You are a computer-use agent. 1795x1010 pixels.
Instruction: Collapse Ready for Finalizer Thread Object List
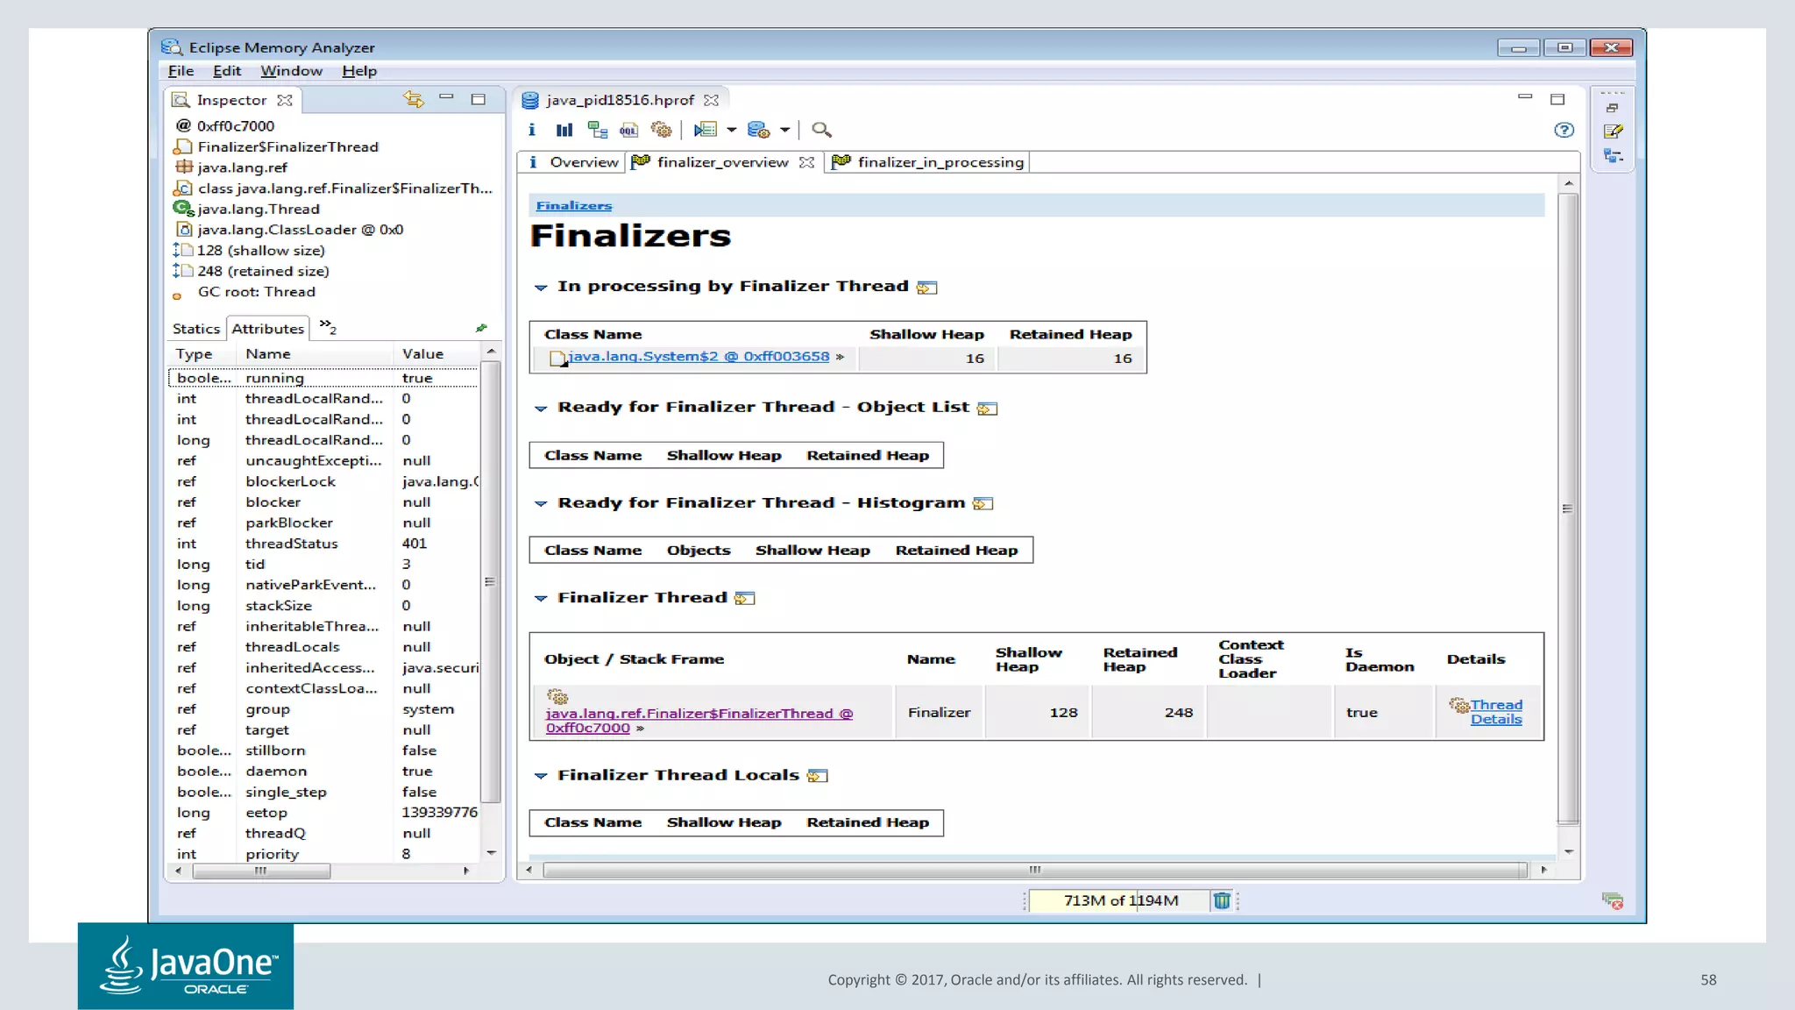coord(541,409)
